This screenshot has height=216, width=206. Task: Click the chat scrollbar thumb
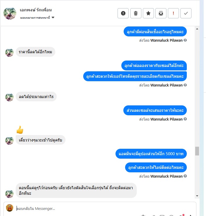197,151
